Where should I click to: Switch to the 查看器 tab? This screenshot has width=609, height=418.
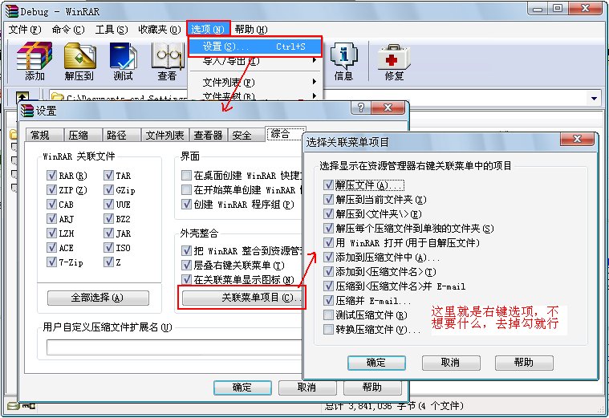[208, 136]
